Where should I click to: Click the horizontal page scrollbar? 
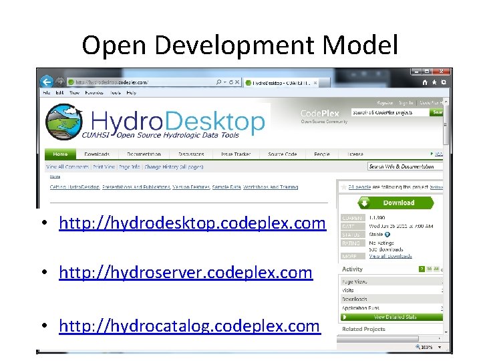(377, 338)
